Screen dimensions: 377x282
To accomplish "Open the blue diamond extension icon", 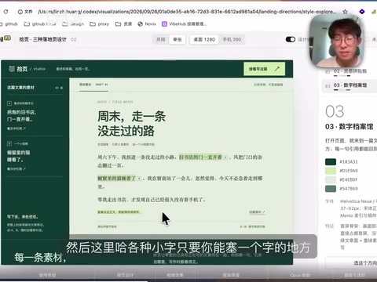I will [362, 12].
